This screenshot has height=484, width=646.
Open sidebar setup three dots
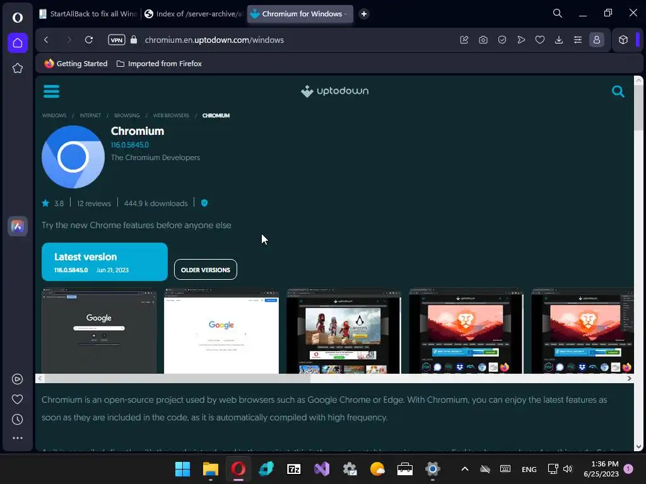point(17,439)
